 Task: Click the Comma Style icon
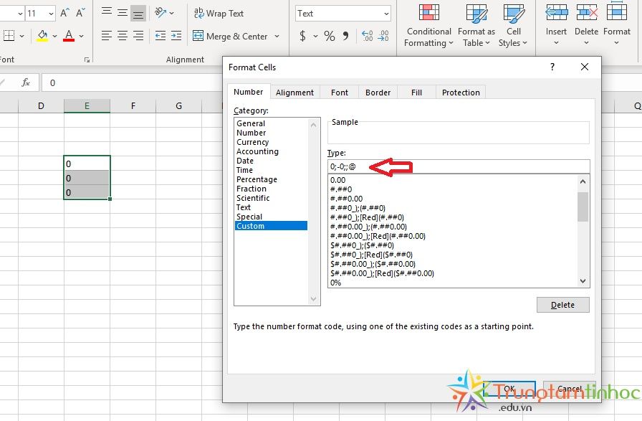346,36
